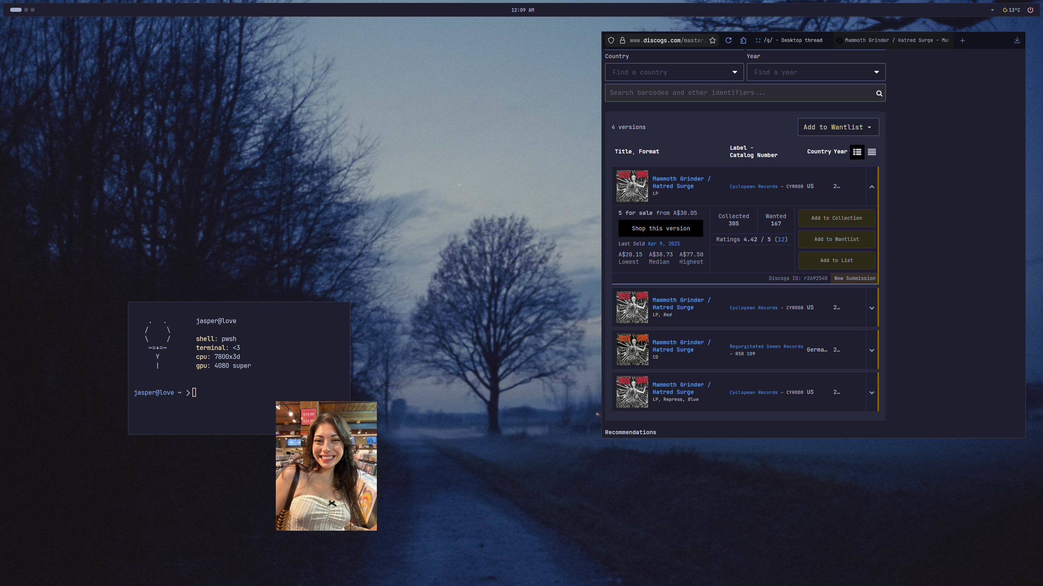Click Shop this version button
This screenshot has width=1043, height=586.
[660, 228]
